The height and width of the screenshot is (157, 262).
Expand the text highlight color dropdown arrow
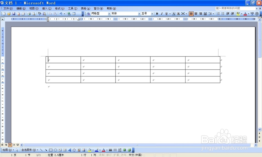[x=242, y=14]
